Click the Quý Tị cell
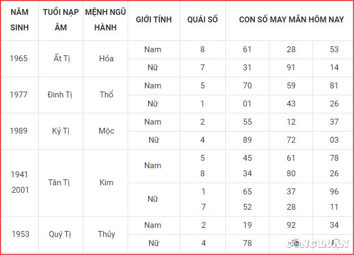 [x=60, y=234]
